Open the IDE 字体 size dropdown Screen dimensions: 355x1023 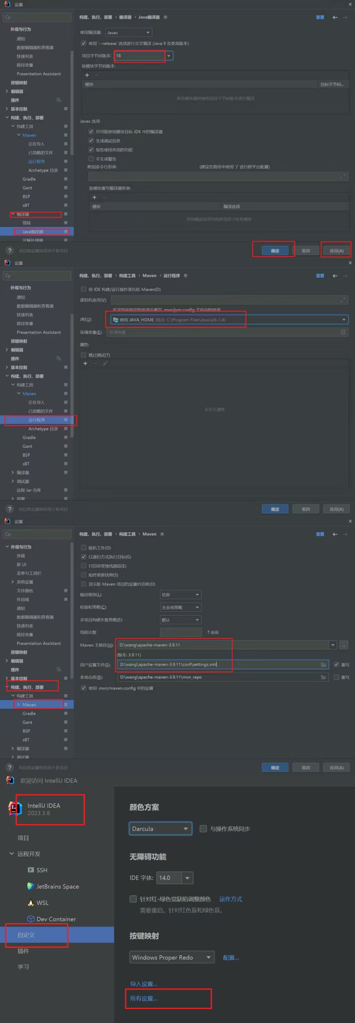click(x=187, y=878)
